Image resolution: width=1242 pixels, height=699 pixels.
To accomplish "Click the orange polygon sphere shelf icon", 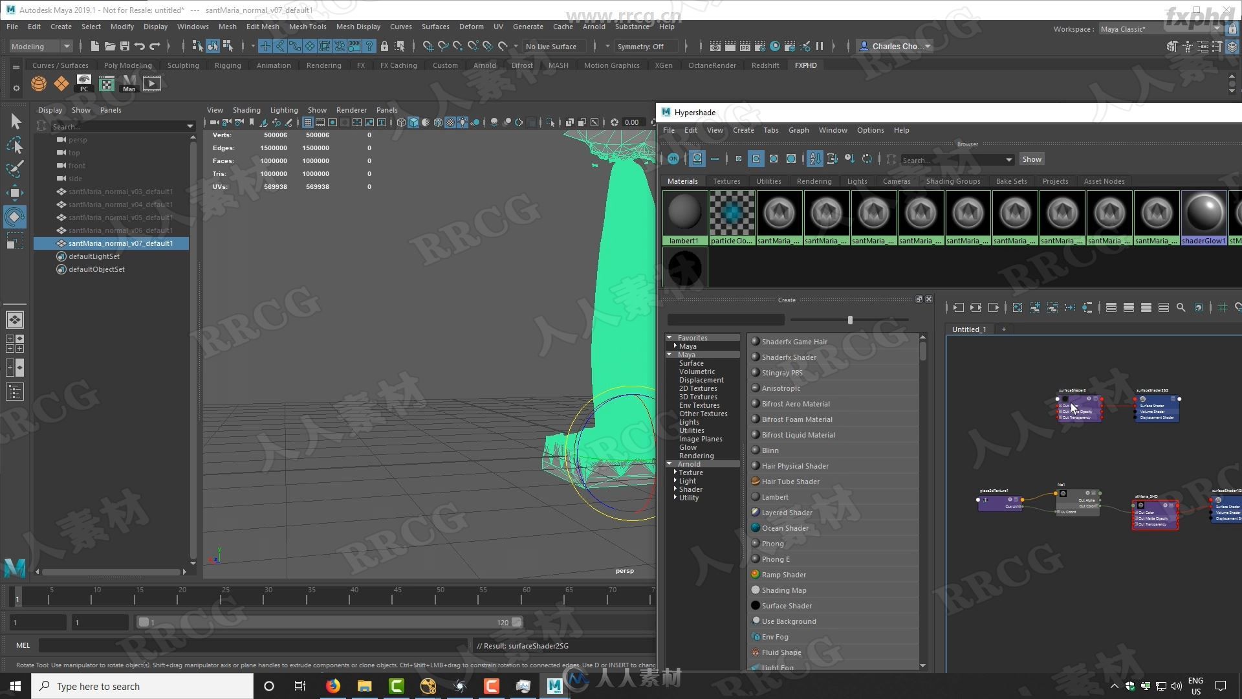I will pyautogui.click(x=39, y=83).
